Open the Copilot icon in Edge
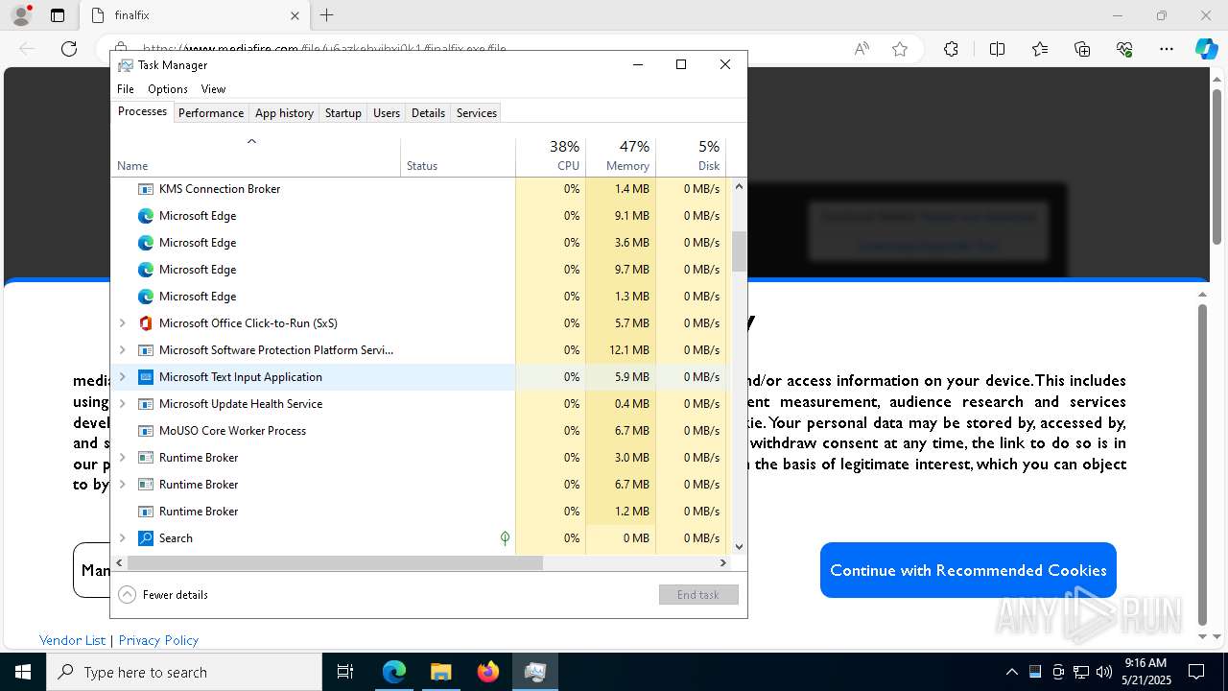Image resolution: width=1228 pixels, height=691 pixels. click(x=1206, y=49)
